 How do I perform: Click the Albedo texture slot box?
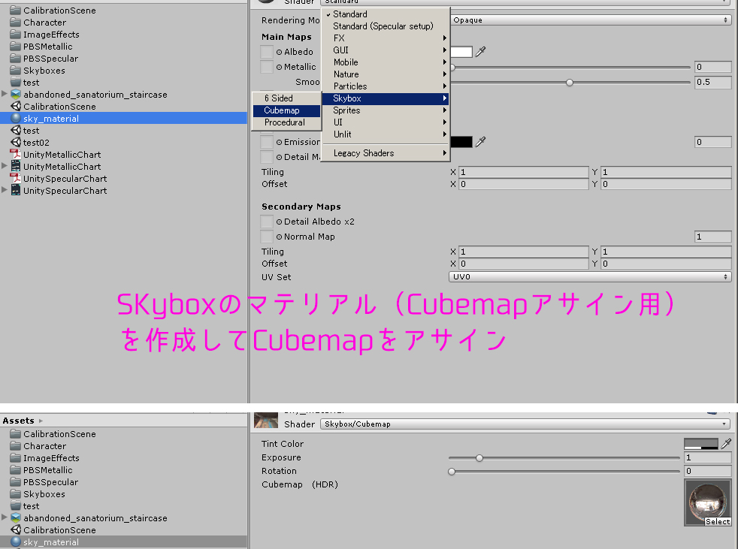pyautogui.click(x=267, y=52)
